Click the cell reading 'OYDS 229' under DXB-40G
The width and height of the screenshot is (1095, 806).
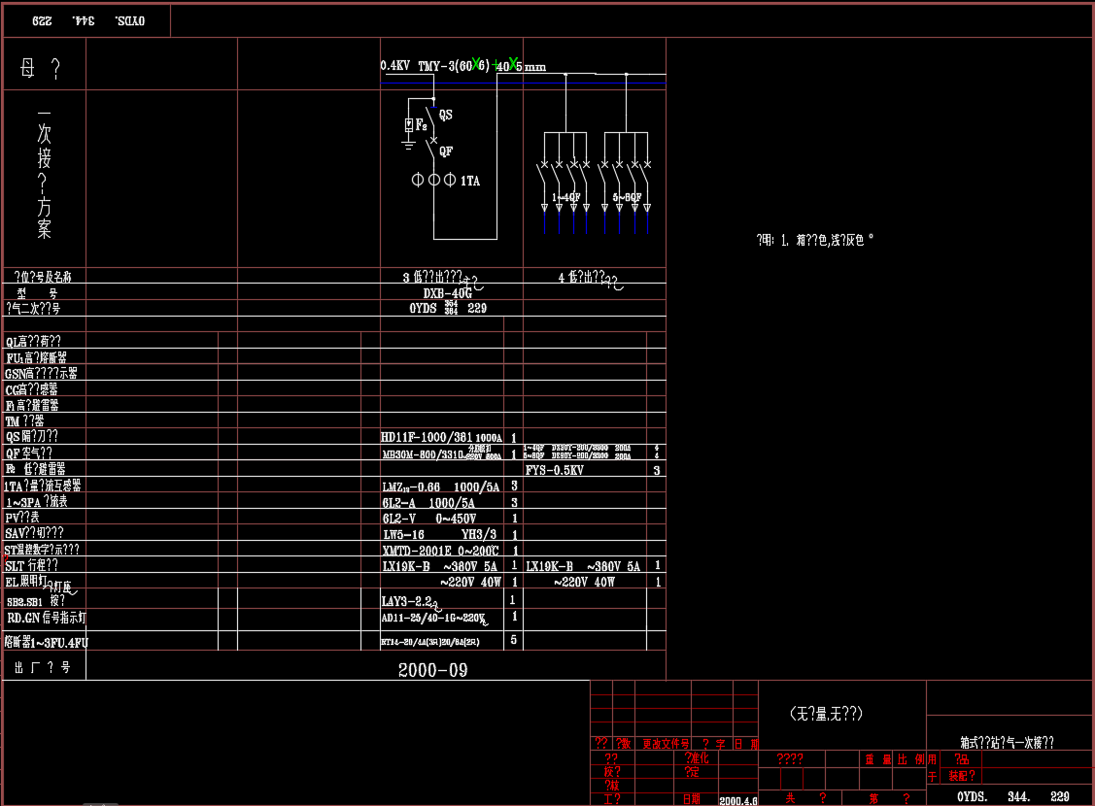tap(448, 308)
